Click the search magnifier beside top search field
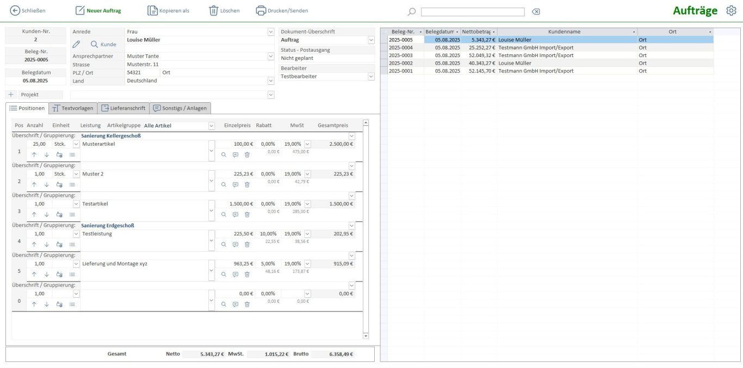 tap(412, 12)
